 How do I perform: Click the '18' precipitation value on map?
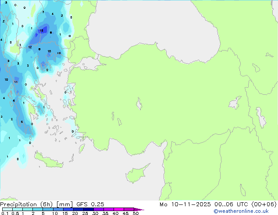41,31
